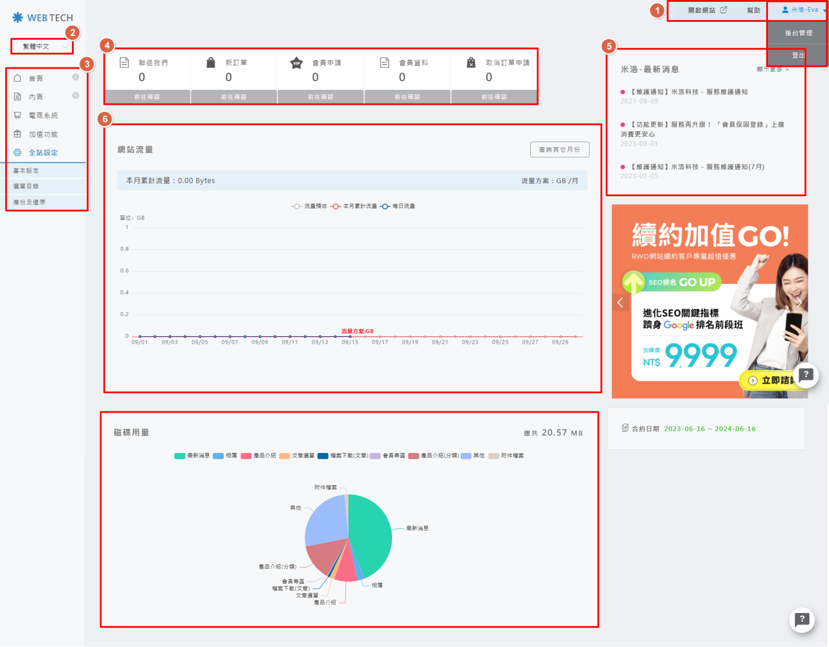
Task: Click the 首頁 home icon in sidebar
Action: tap(17, 78)
